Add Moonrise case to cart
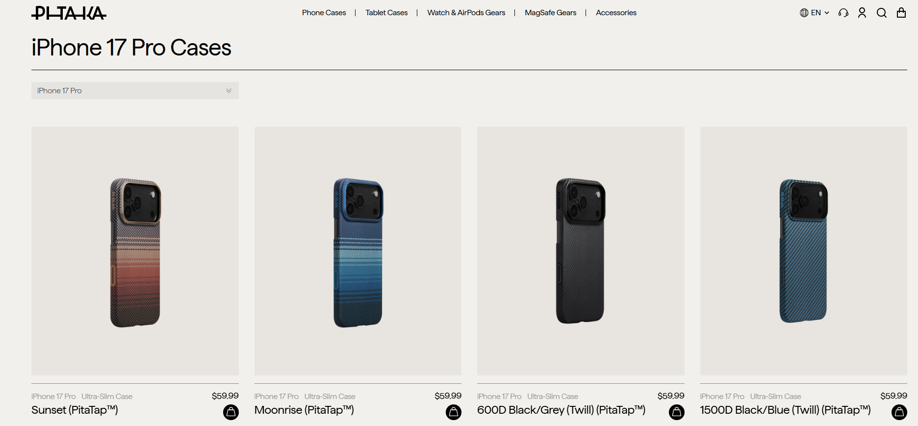 [x=454, y=412]
